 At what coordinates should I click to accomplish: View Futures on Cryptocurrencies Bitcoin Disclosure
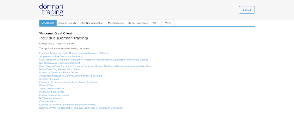[x=68, y=82]
